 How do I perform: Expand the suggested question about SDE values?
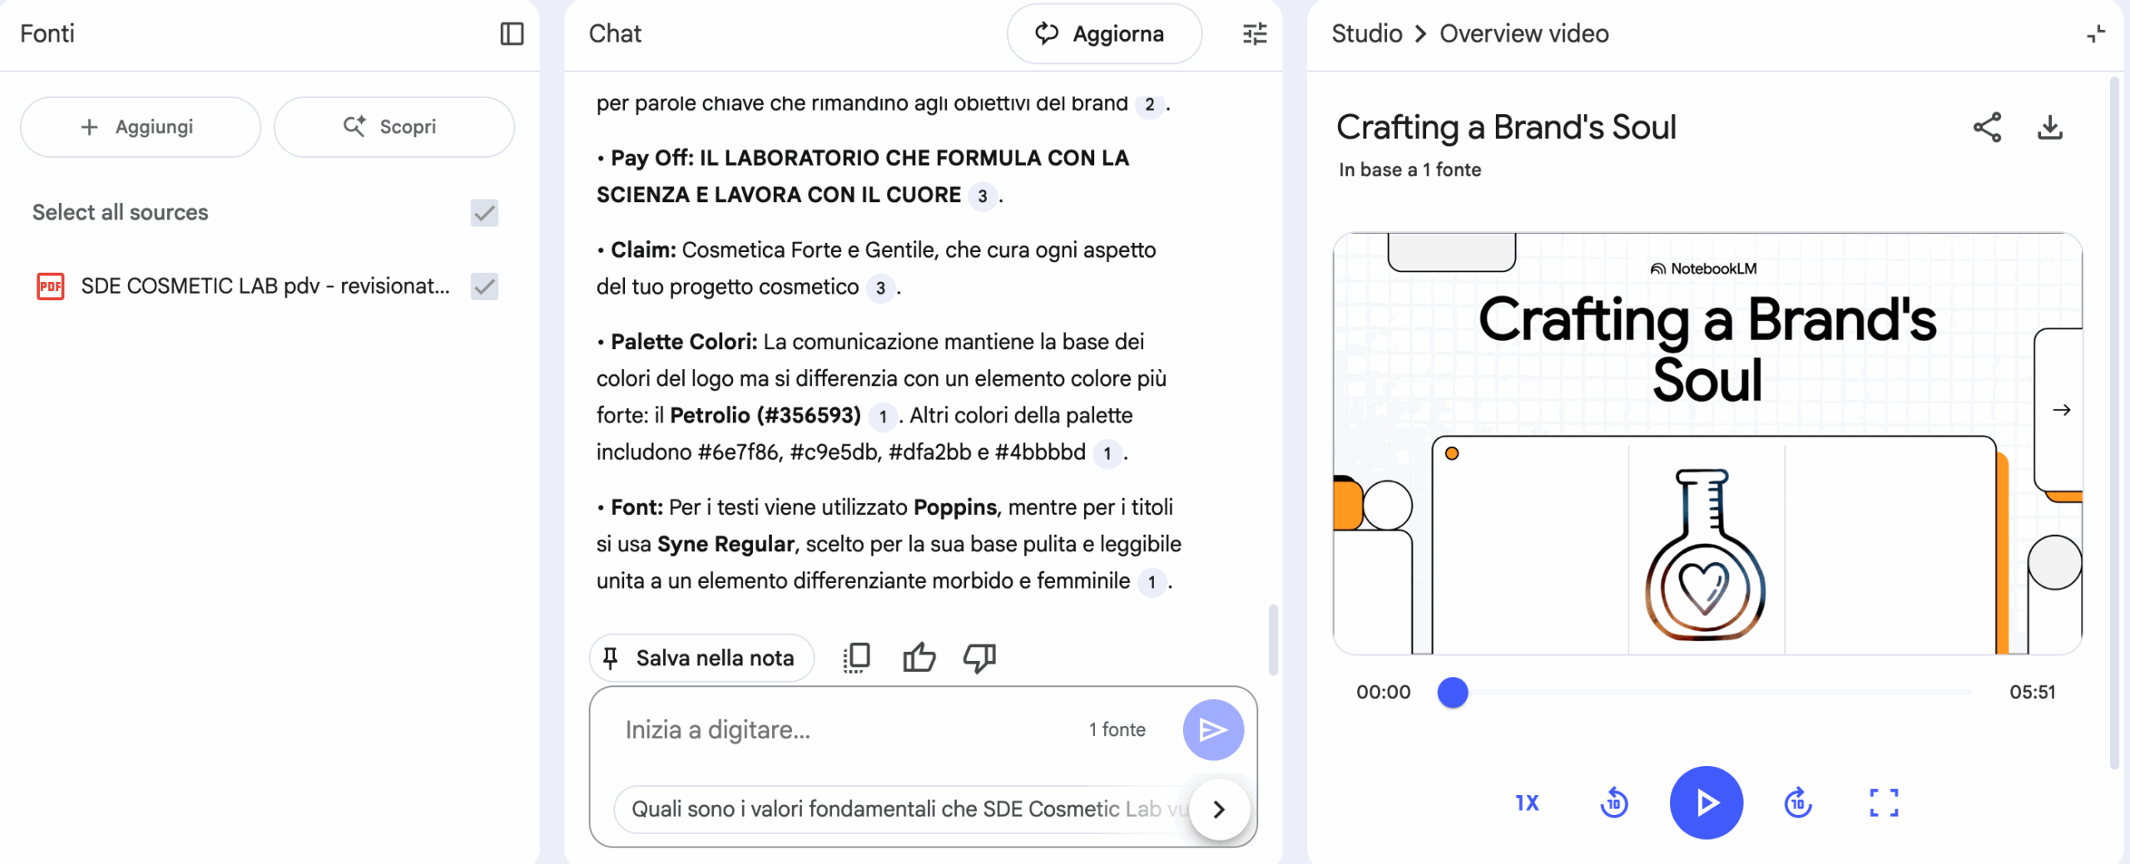click(1218, 807)
